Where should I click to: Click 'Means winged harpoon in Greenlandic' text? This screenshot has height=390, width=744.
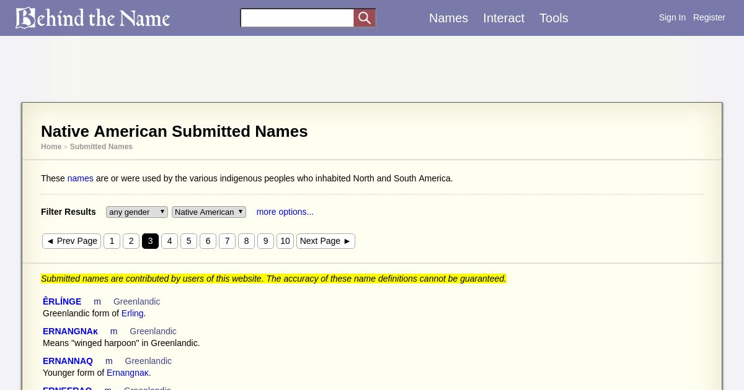(x=122, y=343)
